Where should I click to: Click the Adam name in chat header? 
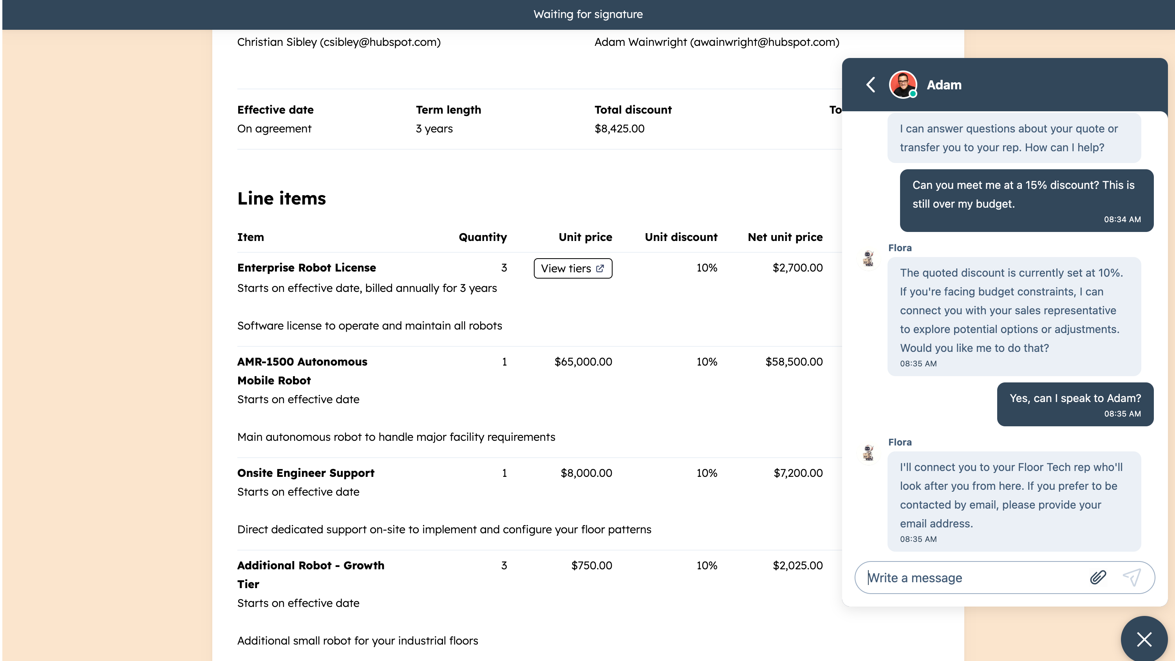point(944,85)
